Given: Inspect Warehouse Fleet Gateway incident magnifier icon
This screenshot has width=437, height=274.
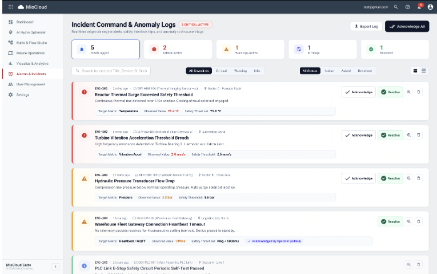Looking at the screenshot, I should (409, 222).
